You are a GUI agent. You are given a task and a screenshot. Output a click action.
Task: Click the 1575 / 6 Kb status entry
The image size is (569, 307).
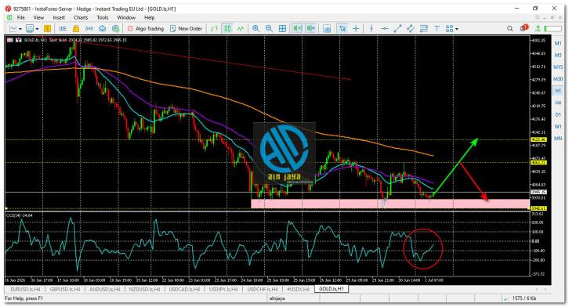(x=524, y=298)
